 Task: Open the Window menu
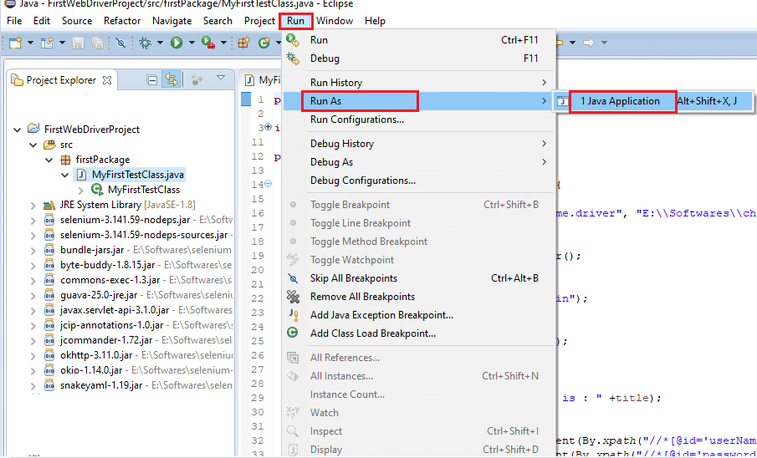click(335, 21)
